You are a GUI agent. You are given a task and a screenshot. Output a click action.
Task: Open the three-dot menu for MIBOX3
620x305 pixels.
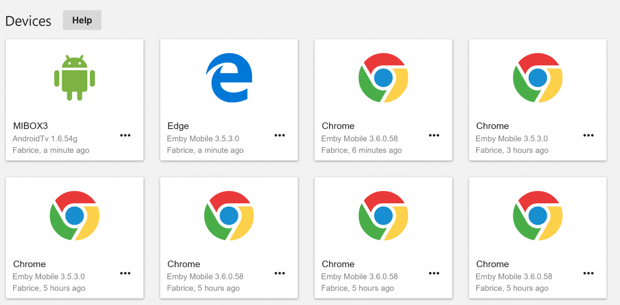tap(125, 135)
